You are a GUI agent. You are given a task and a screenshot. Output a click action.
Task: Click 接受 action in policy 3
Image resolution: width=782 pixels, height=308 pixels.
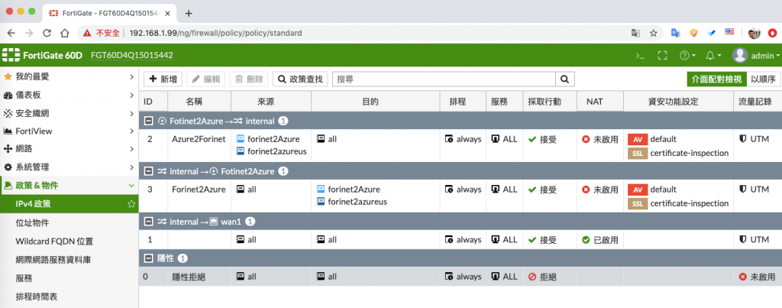[542, 190]
